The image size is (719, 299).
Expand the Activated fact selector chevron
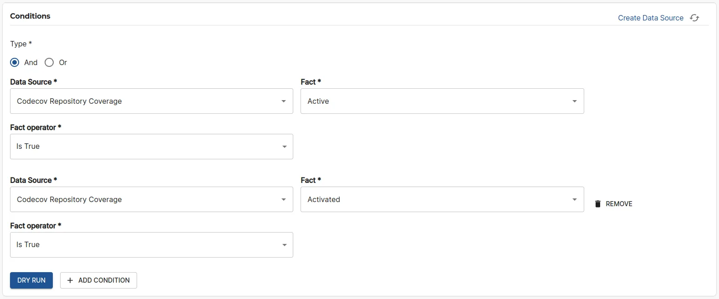pos(574,199)
